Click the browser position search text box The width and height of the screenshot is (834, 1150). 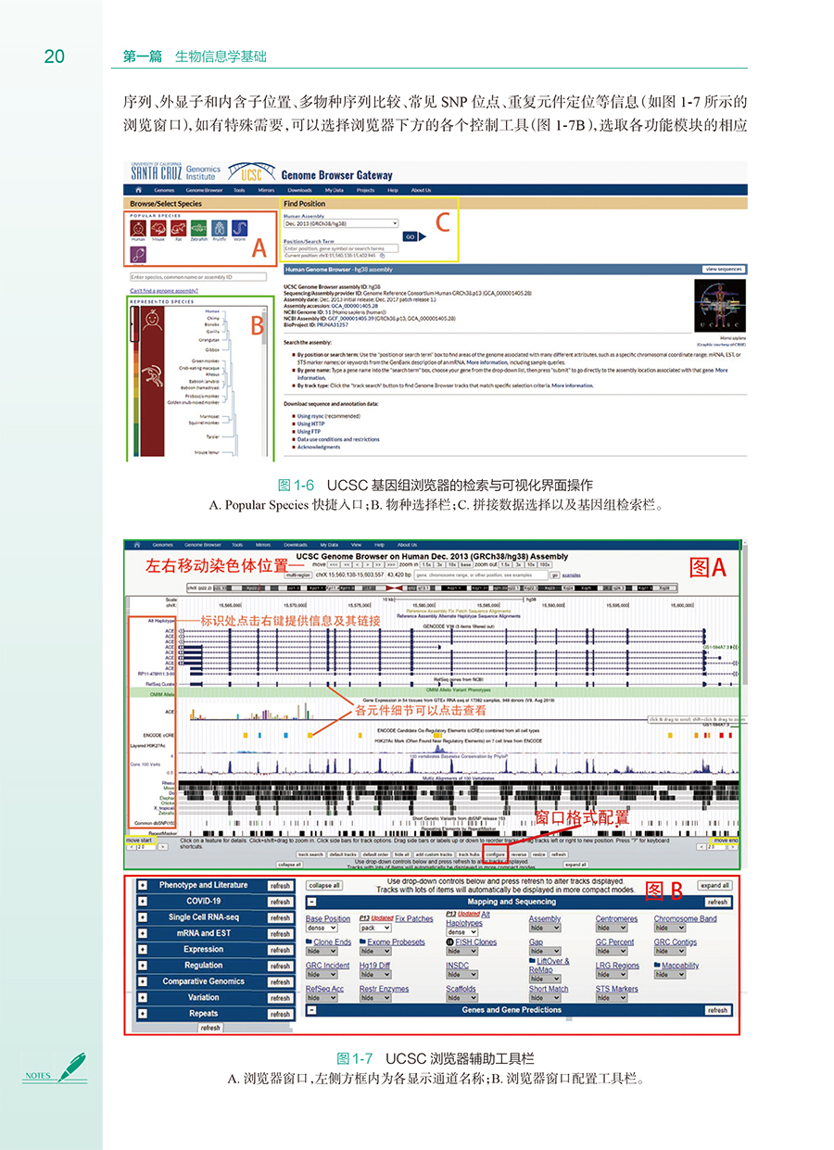pyautogui.click(x=480, y=575)
